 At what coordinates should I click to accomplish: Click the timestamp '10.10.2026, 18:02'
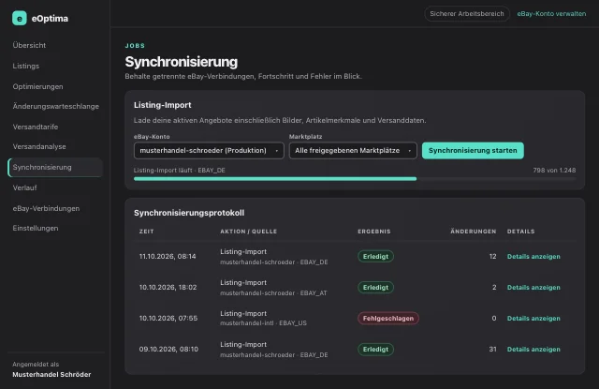pos(168,287)
